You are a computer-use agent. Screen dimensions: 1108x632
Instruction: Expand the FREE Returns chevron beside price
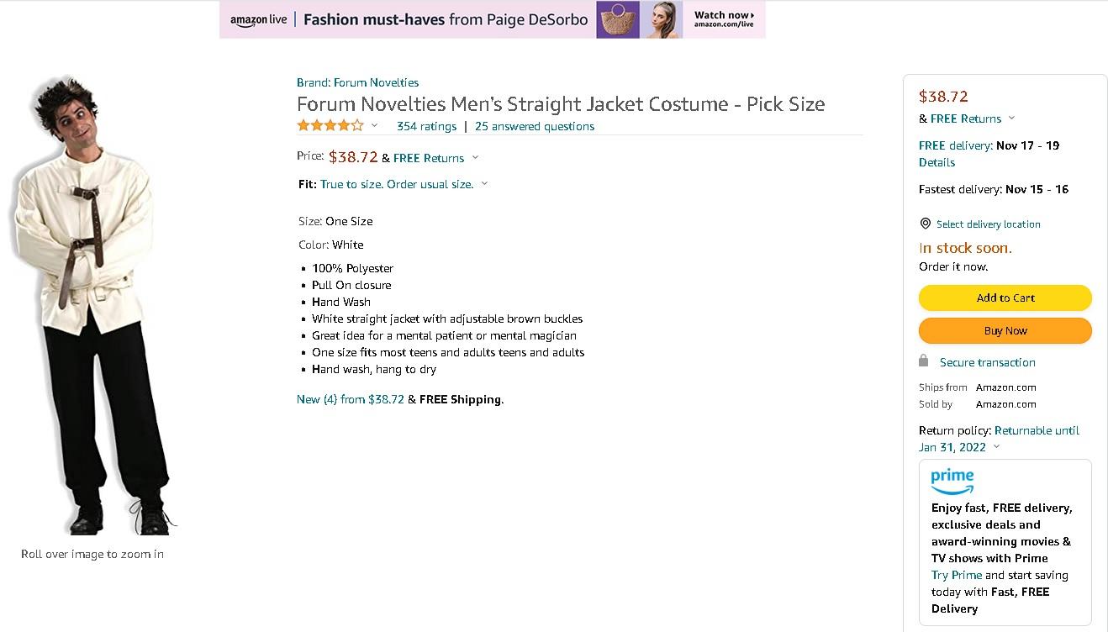pyautogui.click(x=475, y=158)
